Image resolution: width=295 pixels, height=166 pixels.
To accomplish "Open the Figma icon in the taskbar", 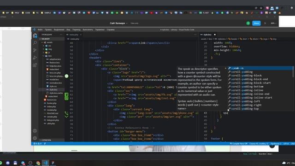I will [x=53, y=163].
